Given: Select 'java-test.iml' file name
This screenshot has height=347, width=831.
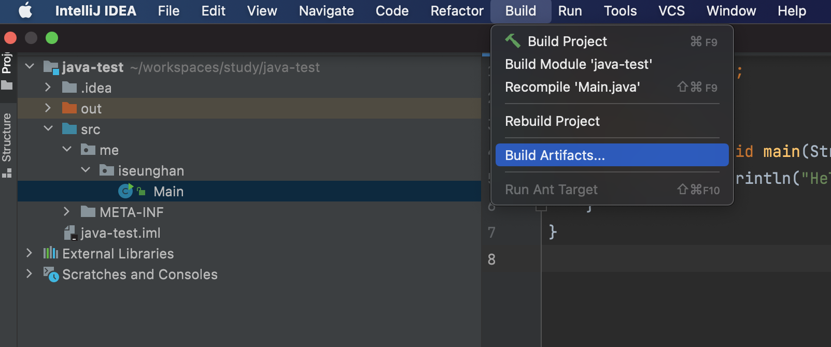Looking at the screenshot, I should tap(120, 233).
